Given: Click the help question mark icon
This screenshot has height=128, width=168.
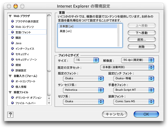Looking at the screenshot, I should click(10, 114).
